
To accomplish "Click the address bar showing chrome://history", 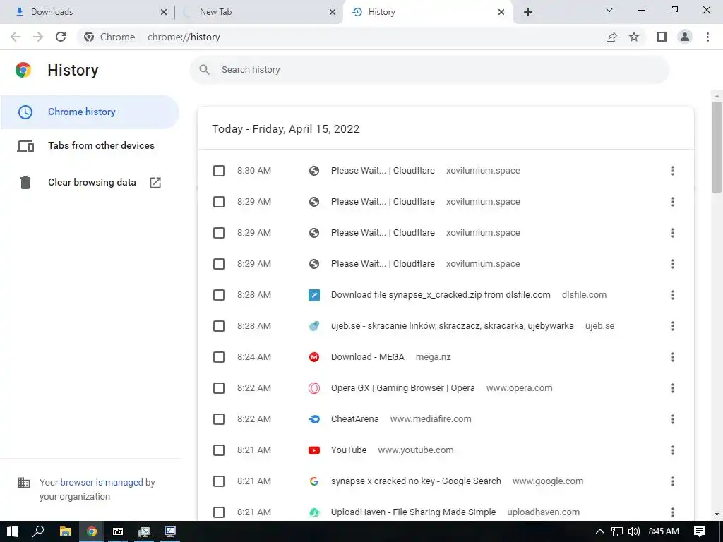I will tap(341, 37).
